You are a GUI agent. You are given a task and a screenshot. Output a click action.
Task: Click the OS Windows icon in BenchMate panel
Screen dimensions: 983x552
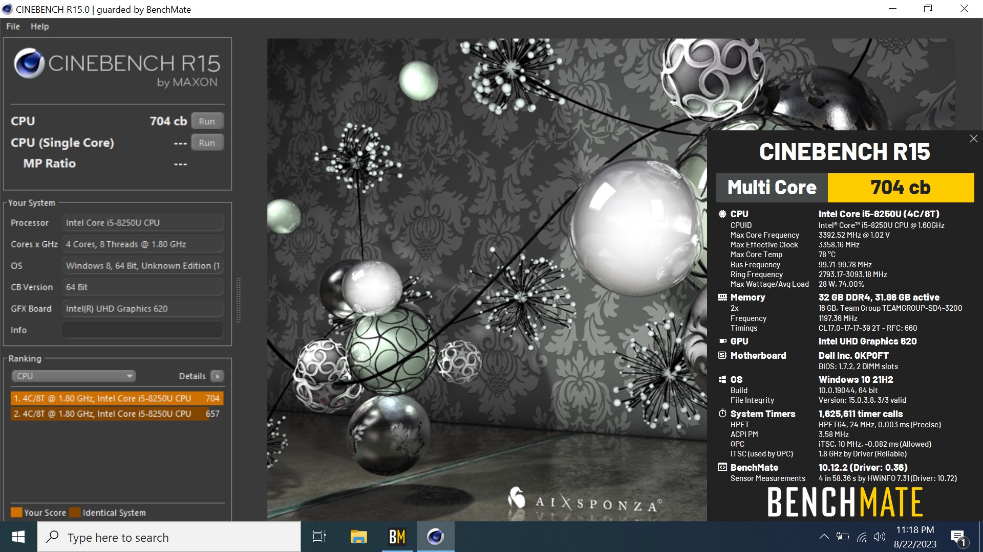click(722, 379)
